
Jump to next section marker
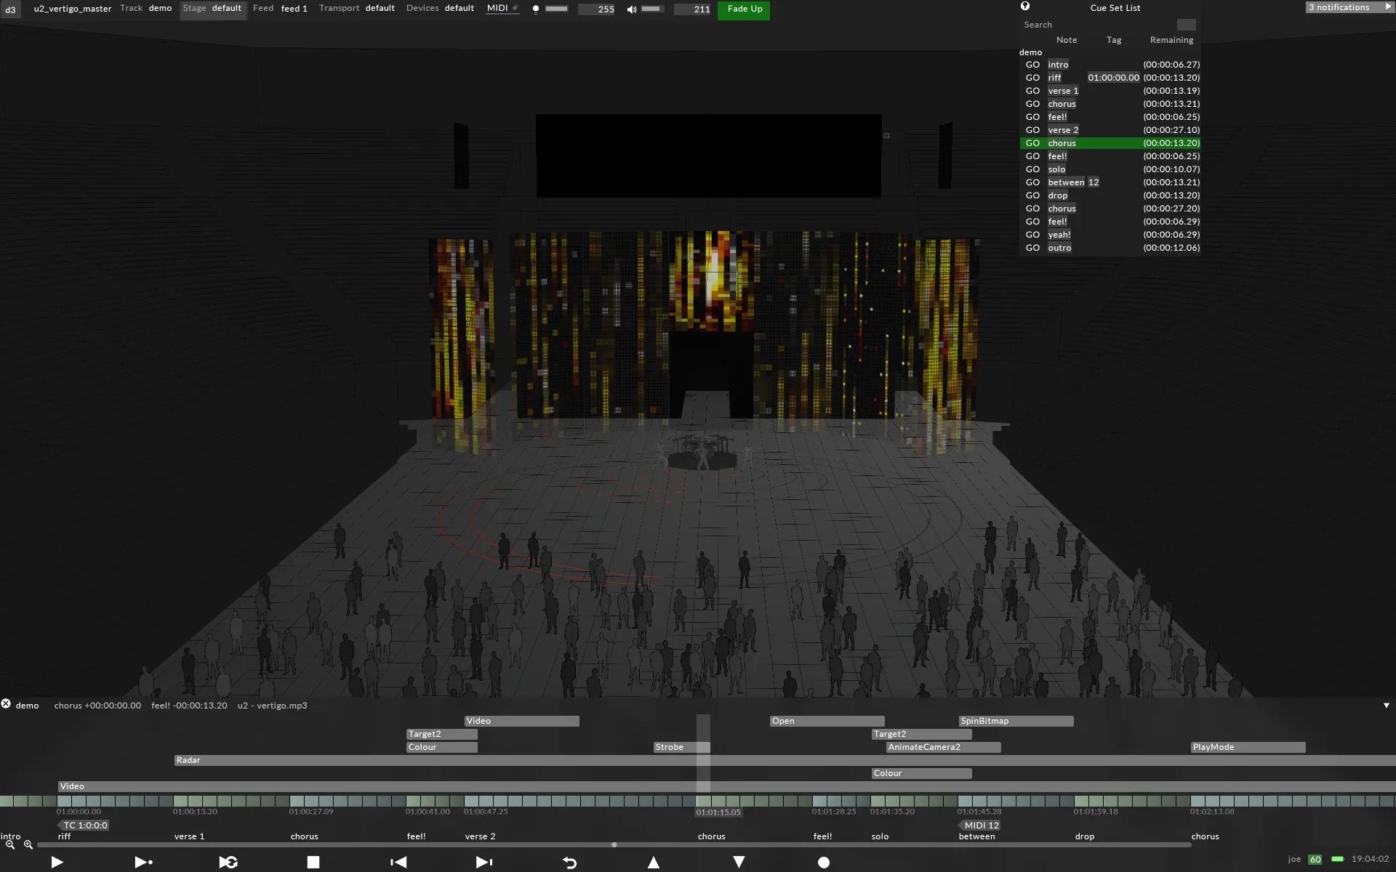484,862
